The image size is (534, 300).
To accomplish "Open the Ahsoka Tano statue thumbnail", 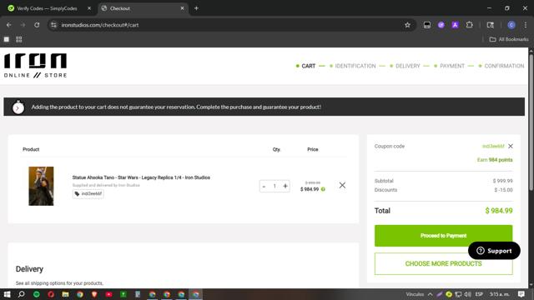I will 41,186.
